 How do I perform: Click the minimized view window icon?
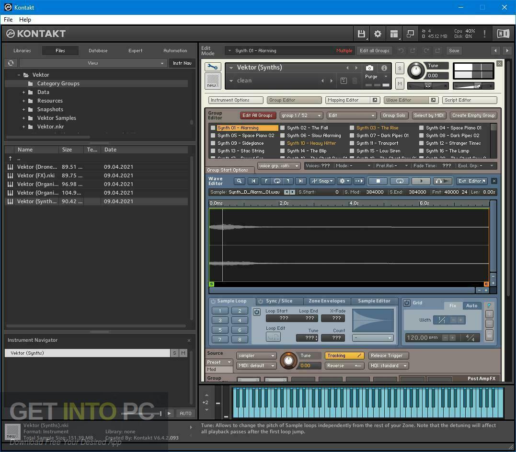click(410, 34)
